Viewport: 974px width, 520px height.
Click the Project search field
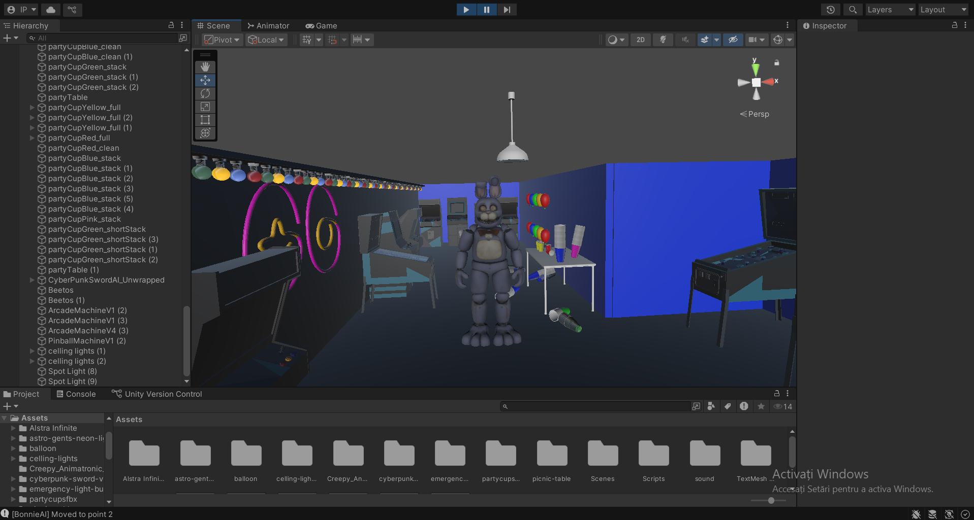(595, 406)
